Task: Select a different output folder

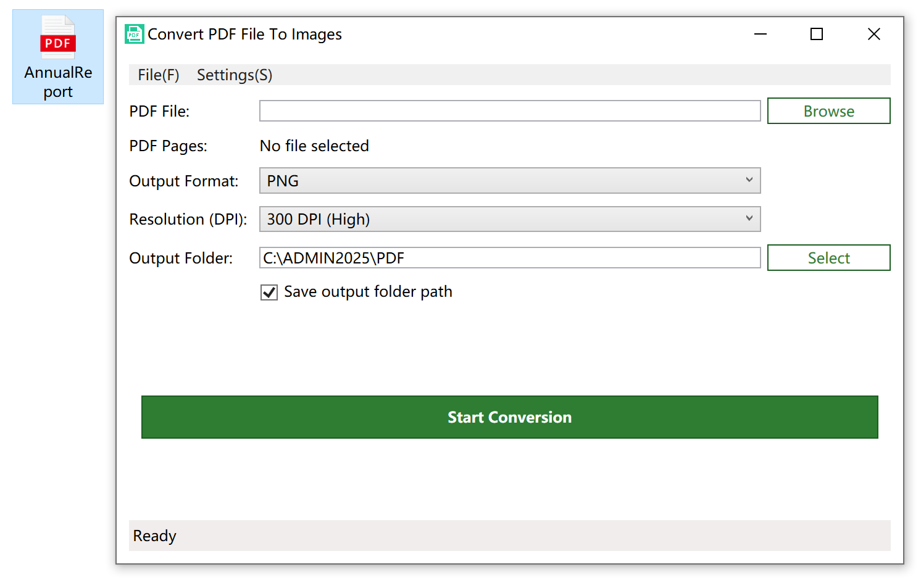Action: coord(828,257)
